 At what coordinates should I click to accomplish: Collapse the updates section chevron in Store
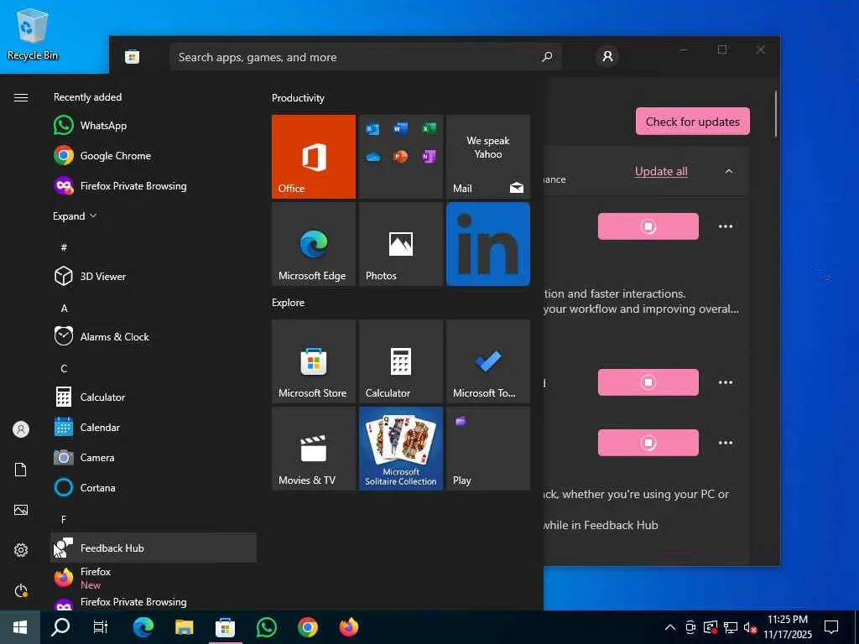[x=729, y=171]
